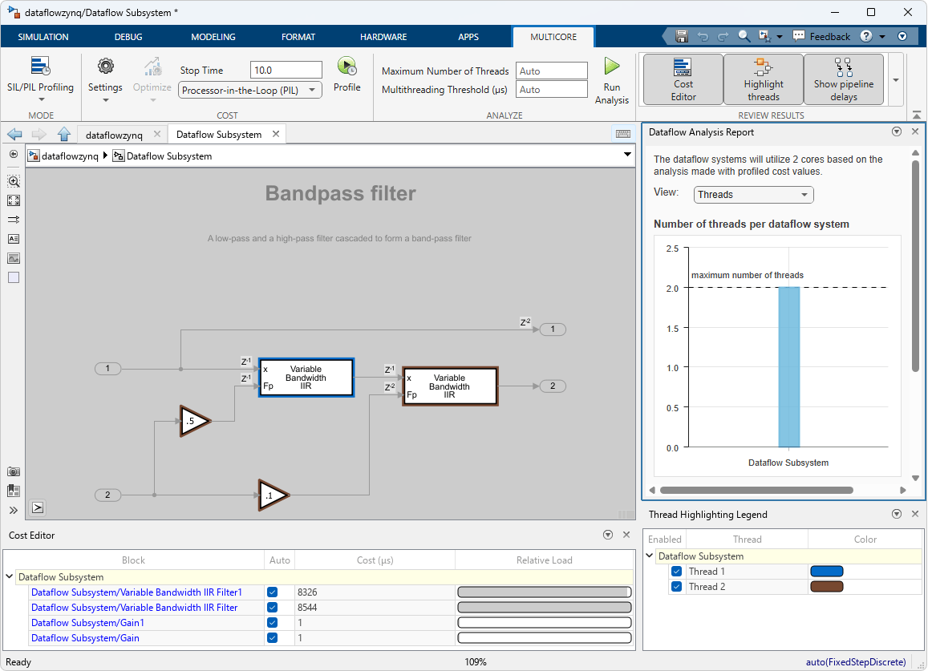Add an area with the square icon

click(14, 277)
